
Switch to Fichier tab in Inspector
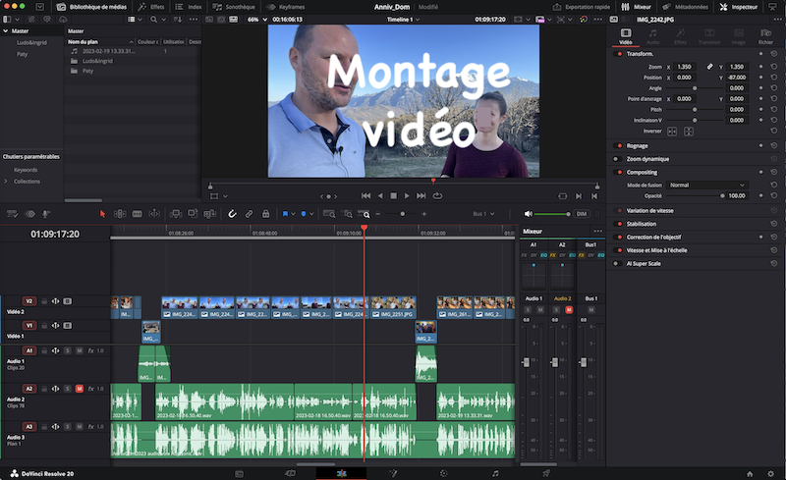[765, 36]
